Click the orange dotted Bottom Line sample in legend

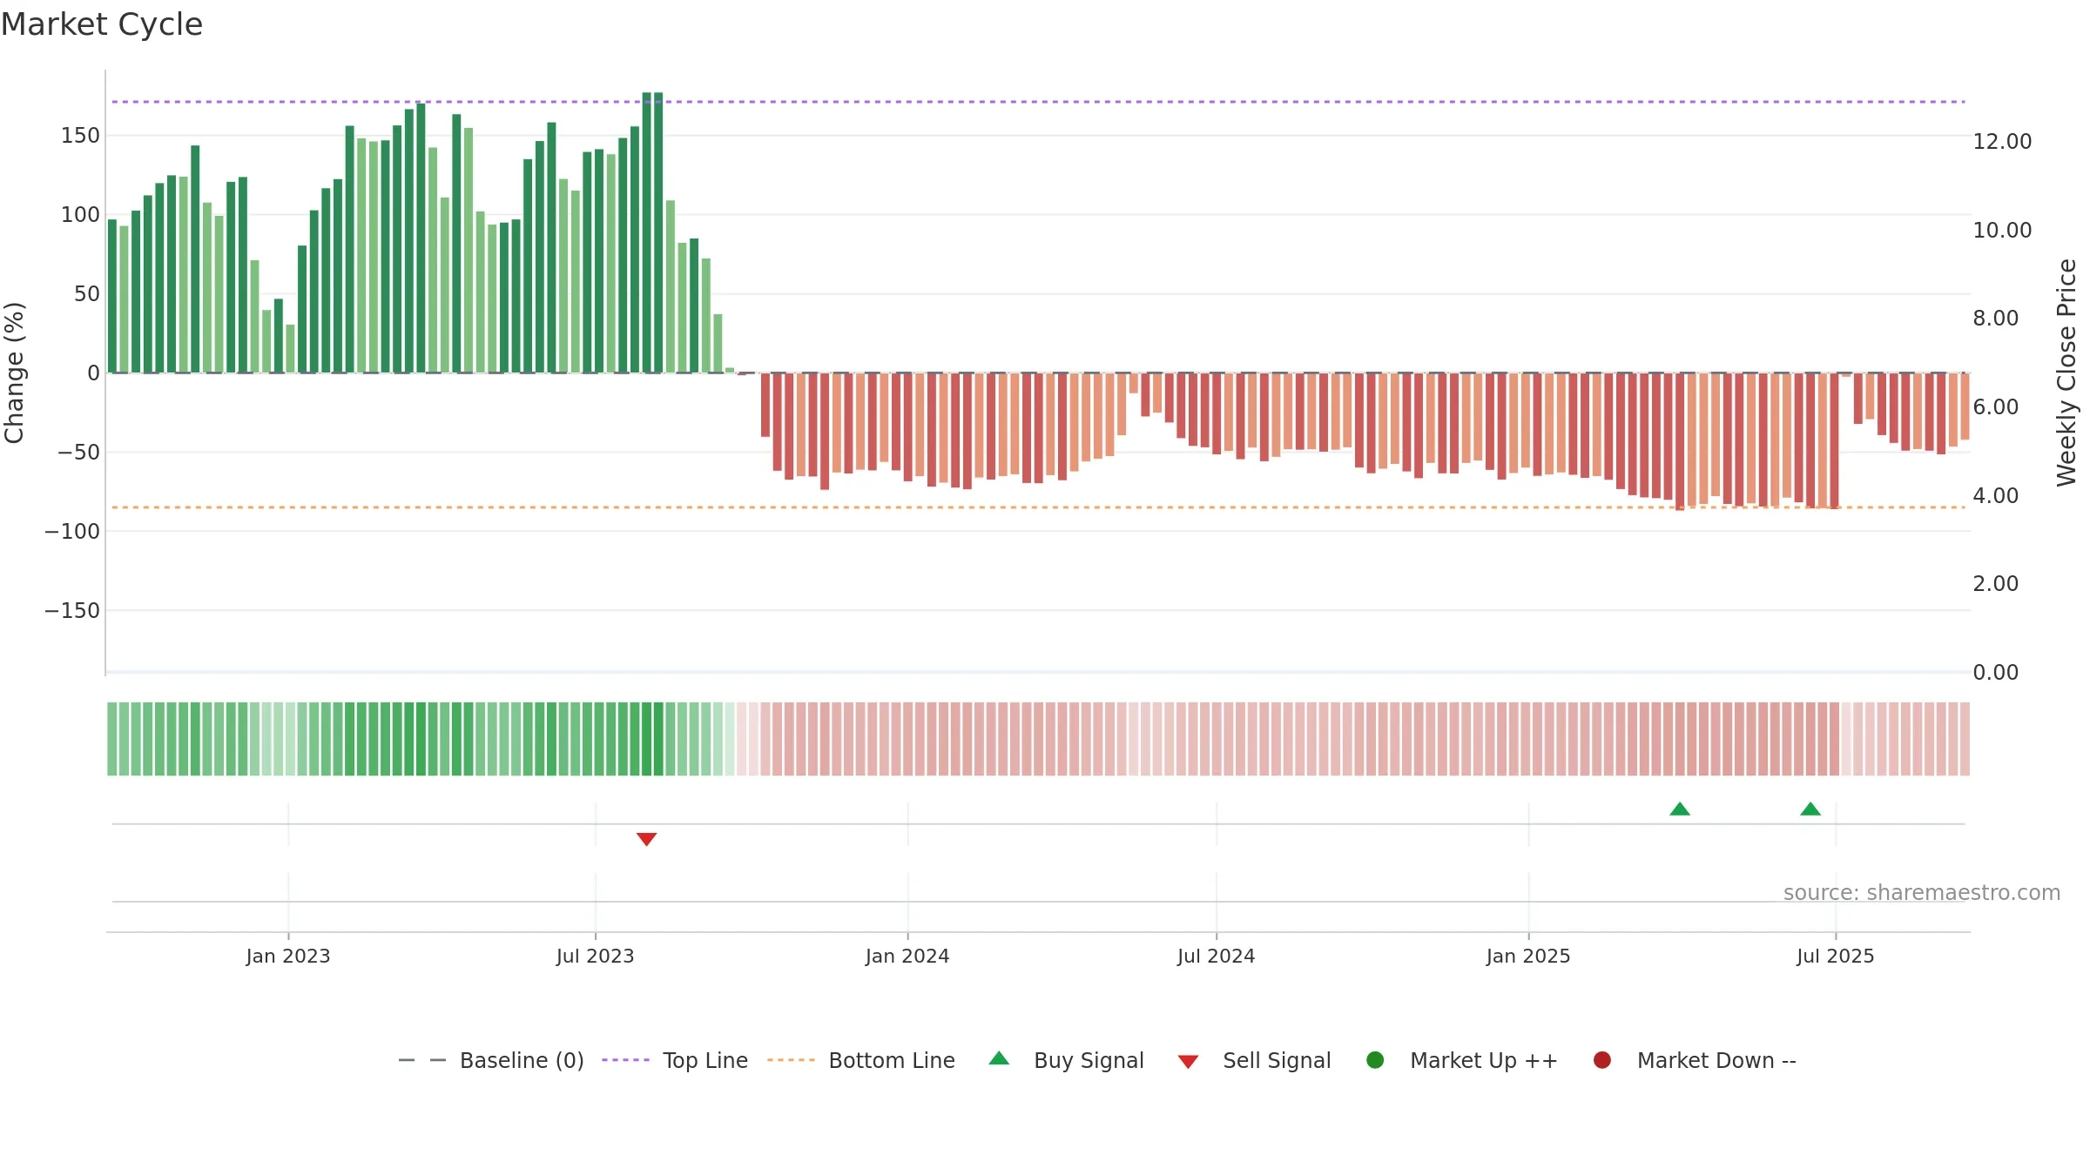[791, 1060]
